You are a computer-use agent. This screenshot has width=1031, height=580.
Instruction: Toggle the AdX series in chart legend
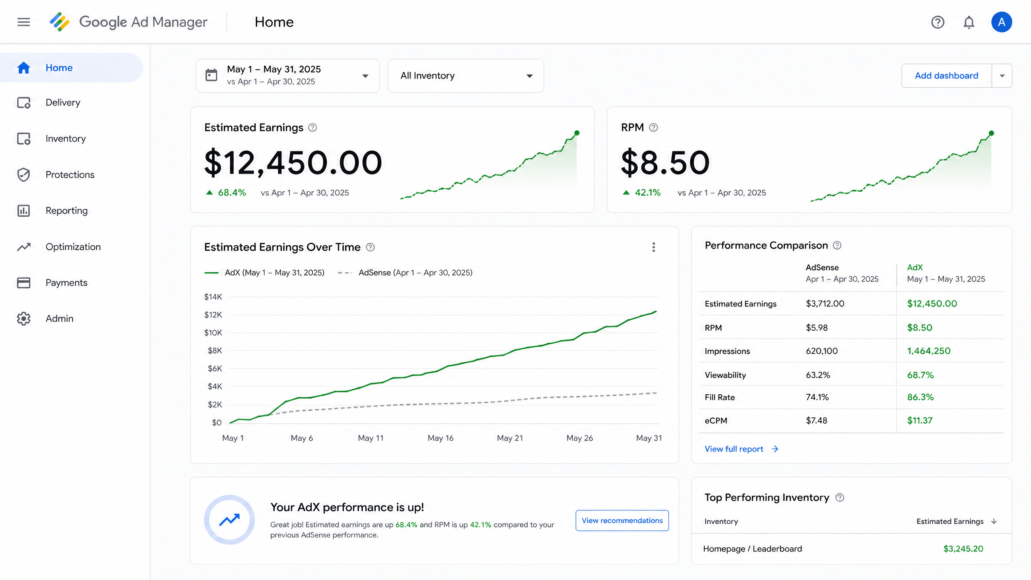click(265, 273)
